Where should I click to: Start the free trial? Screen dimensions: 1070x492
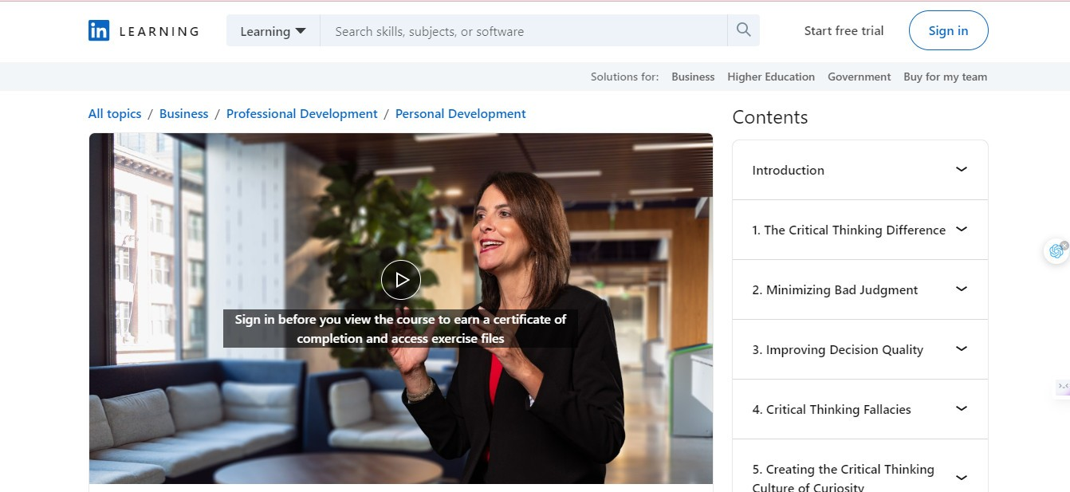[844, 30]
